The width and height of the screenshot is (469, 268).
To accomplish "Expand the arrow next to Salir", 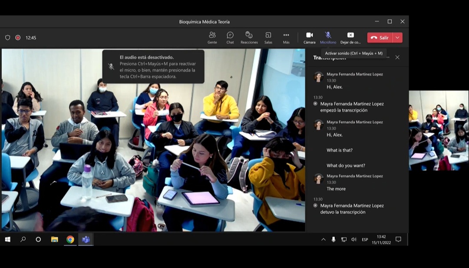I will pos(397,38).
